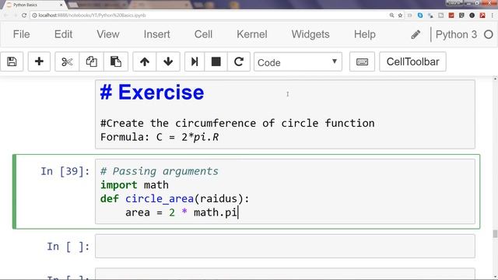Open the Kernel menu
Image resolution: width=498 pixels, height=280 pixels.
point(252,34)
